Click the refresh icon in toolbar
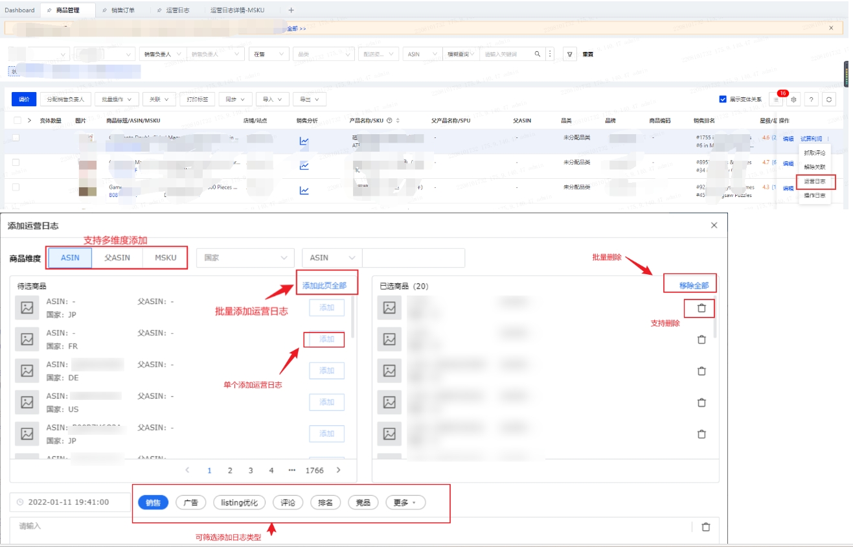The image size is (853, 547). [x=828, y=99]
